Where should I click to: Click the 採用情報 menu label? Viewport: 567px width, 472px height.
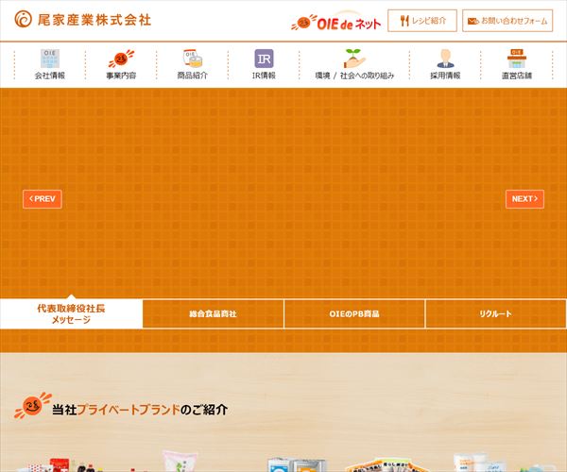pos(445,76)
